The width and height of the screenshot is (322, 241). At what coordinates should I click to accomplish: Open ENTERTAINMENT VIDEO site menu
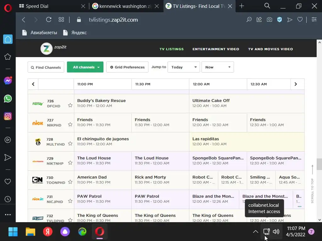[x=216, y=49]
